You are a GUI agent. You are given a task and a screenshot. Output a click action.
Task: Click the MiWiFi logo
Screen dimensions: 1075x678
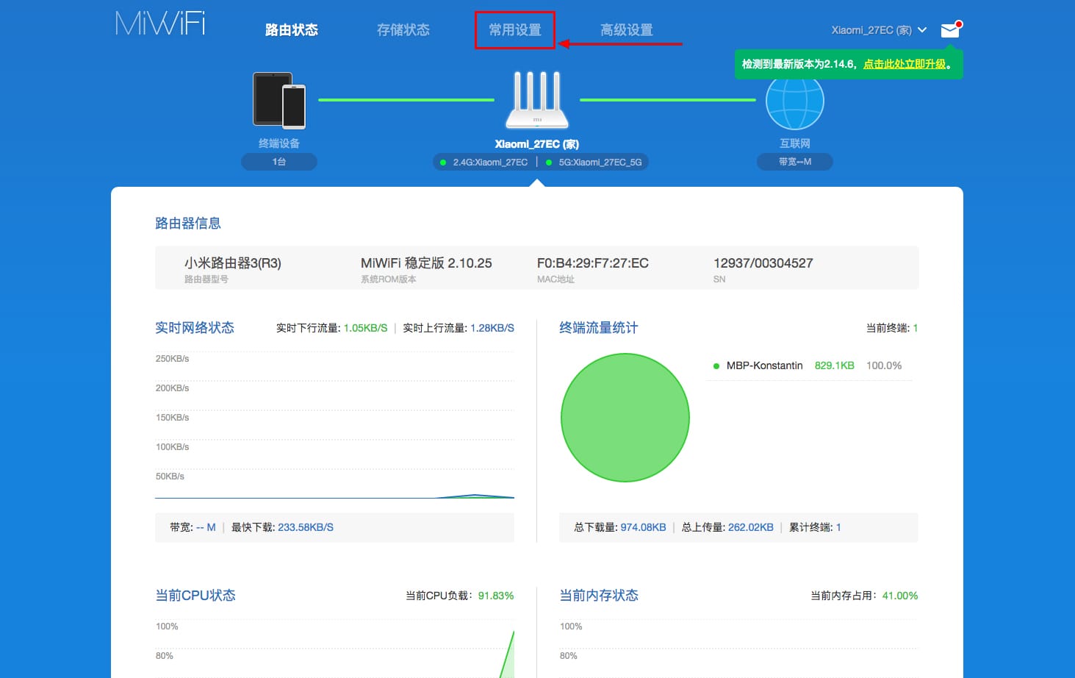point(159,23)
